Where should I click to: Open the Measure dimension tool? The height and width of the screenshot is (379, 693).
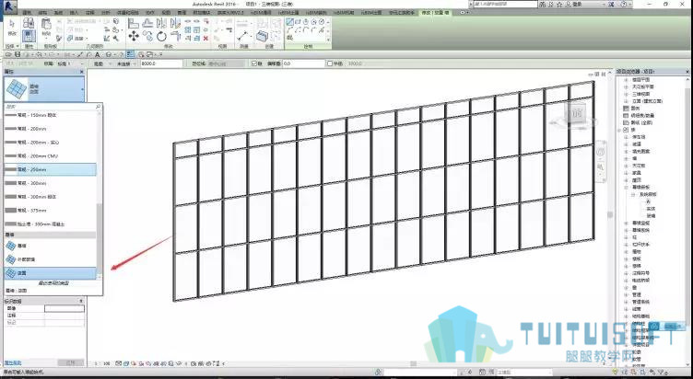point(242,36)
